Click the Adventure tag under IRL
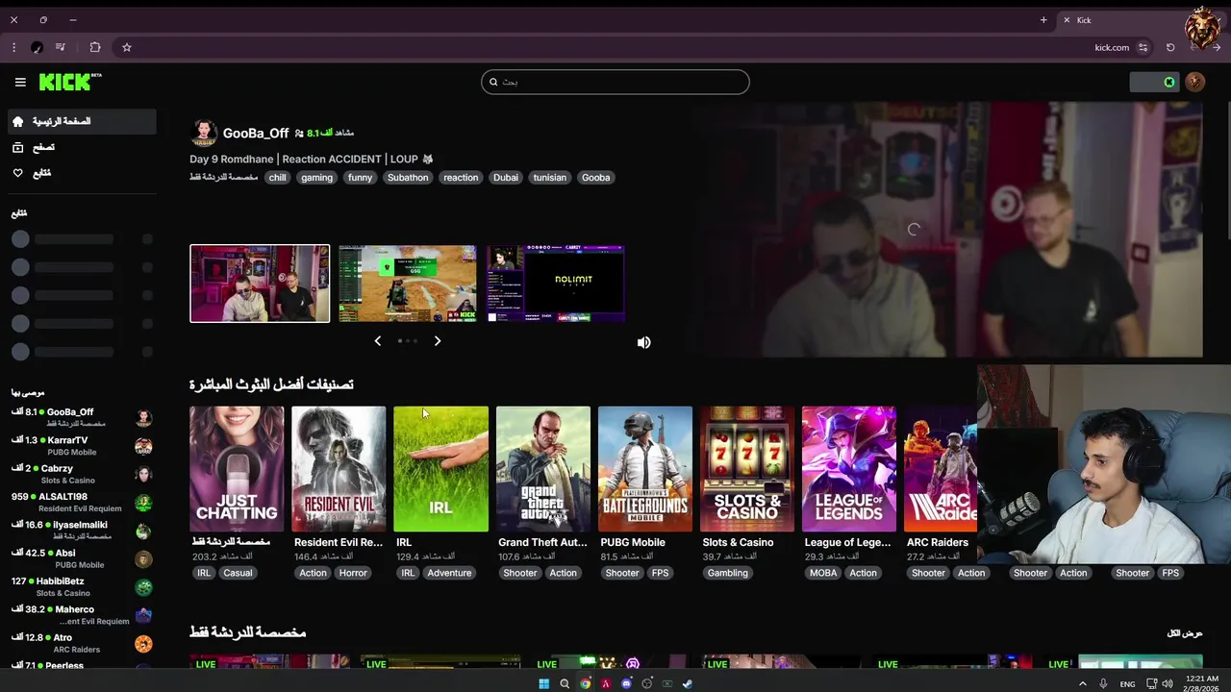 449,573
